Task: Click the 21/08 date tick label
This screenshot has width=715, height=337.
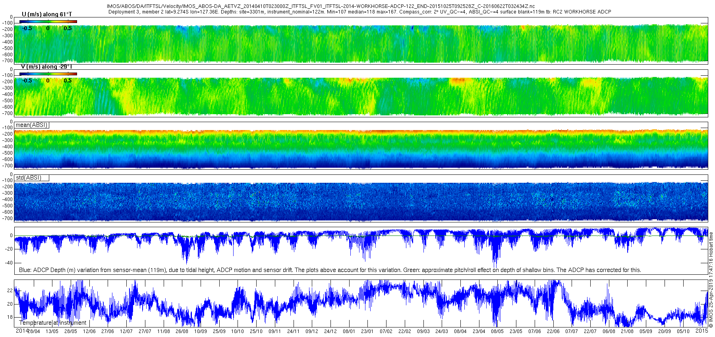Action: pyautogui.click(x=628, y=331)
